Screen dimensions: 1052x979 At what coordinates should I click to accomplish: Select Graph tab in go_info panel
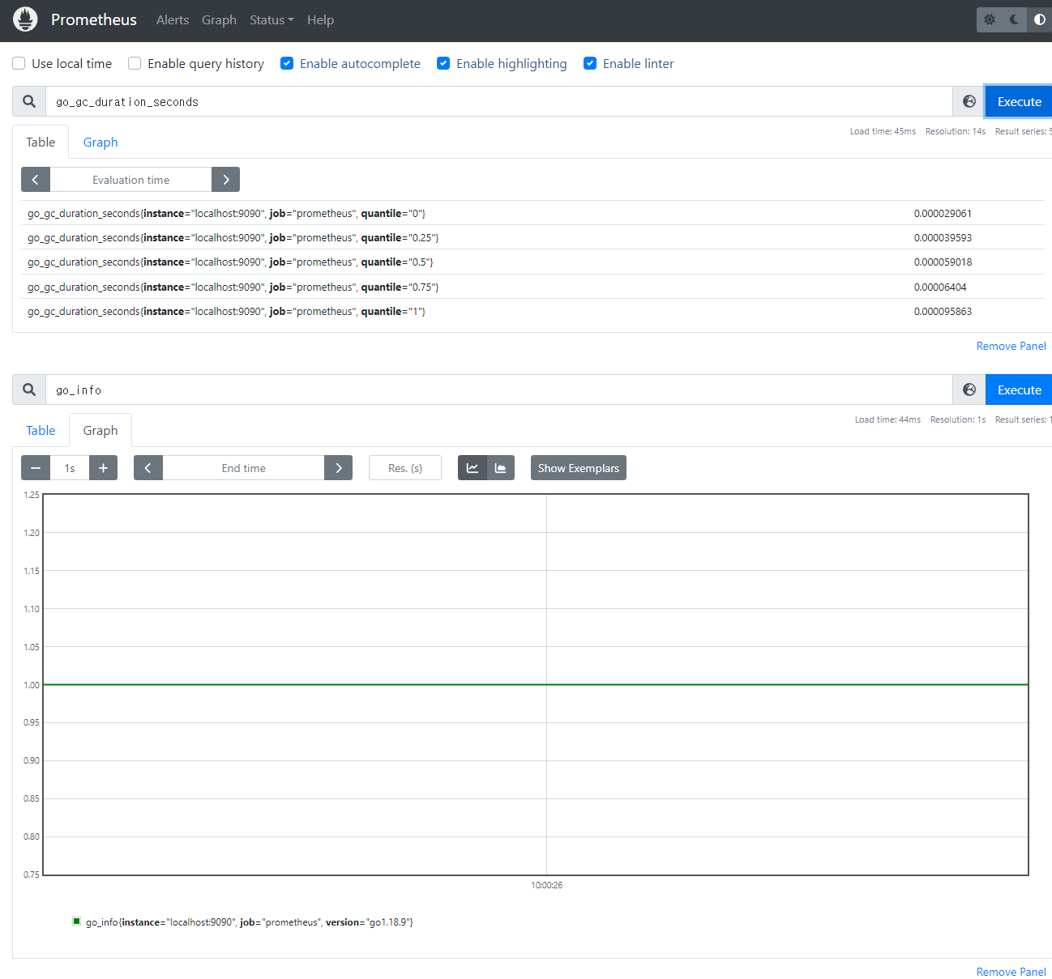(100, 430)
